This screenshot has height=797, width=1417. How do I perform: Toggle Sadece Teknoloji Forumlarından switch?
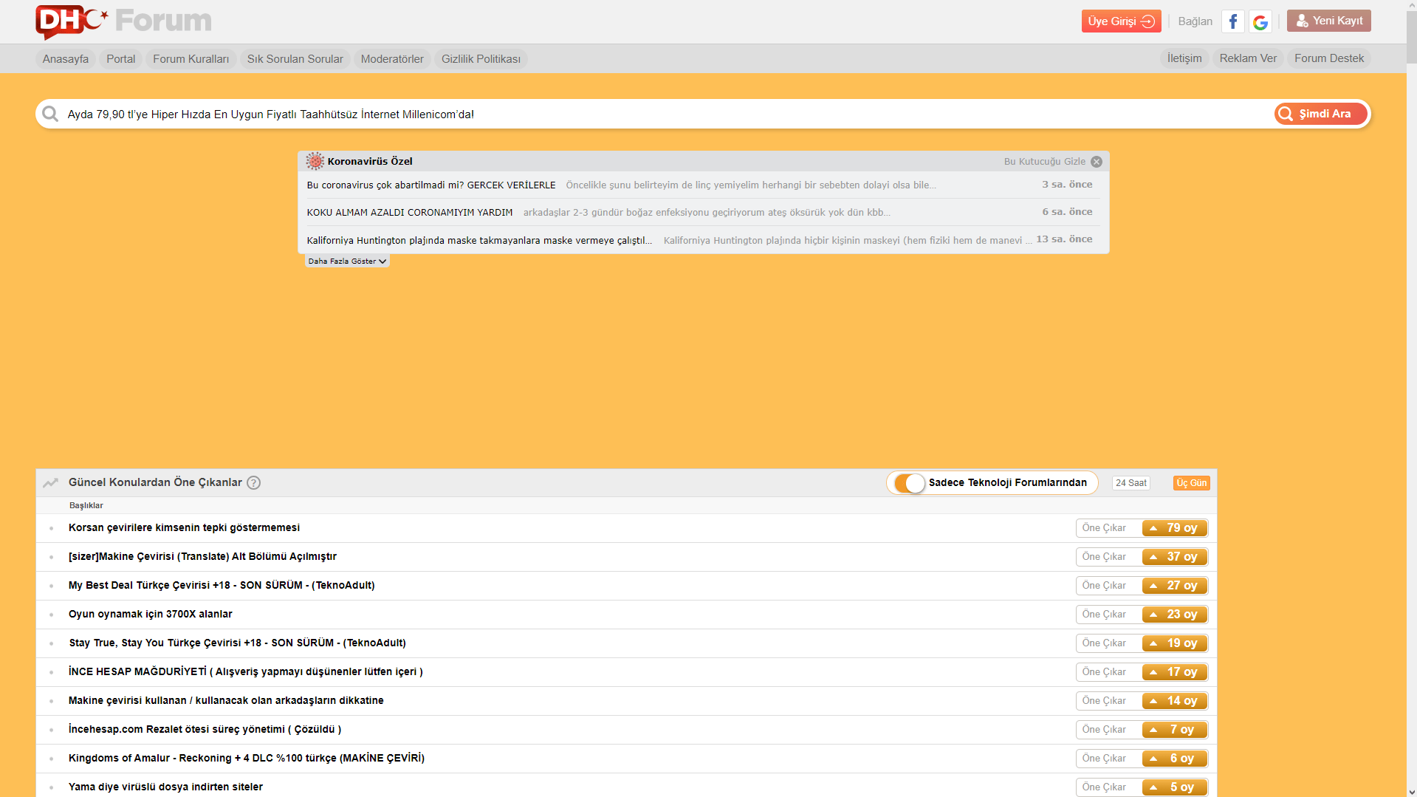[909, 483]
